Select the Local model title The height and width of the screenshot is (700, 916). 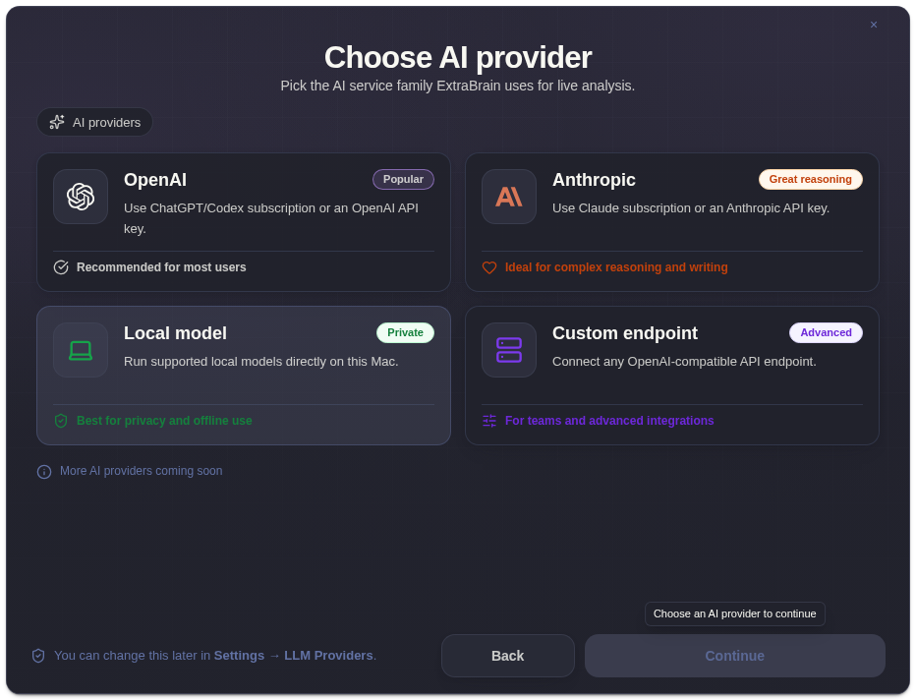(x=175, y=333)
